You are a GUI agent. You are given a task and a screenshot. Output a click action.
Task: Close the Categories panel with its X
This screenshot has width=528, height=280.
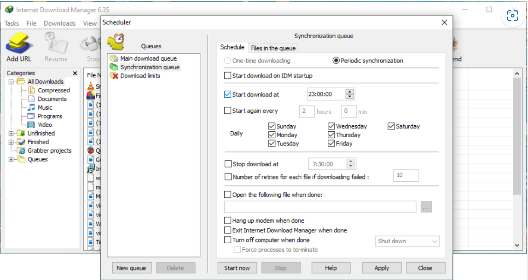[75, 73]
